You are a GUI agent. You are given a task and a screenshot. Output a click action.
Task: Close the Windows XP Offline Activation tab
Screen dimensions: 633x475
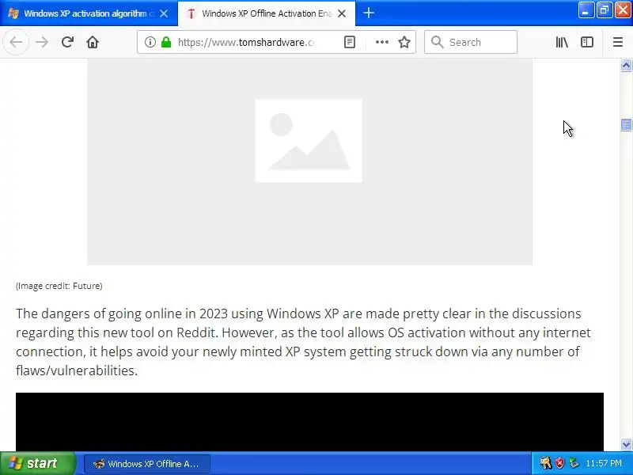pos(342,13)
